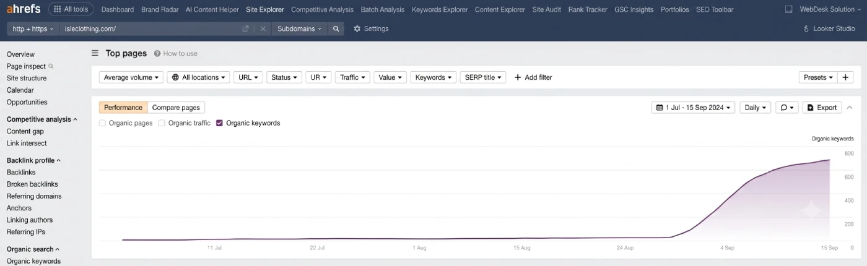Enable the Organic traffic checkbox
The image size is (867, 266).
(162, 123)
